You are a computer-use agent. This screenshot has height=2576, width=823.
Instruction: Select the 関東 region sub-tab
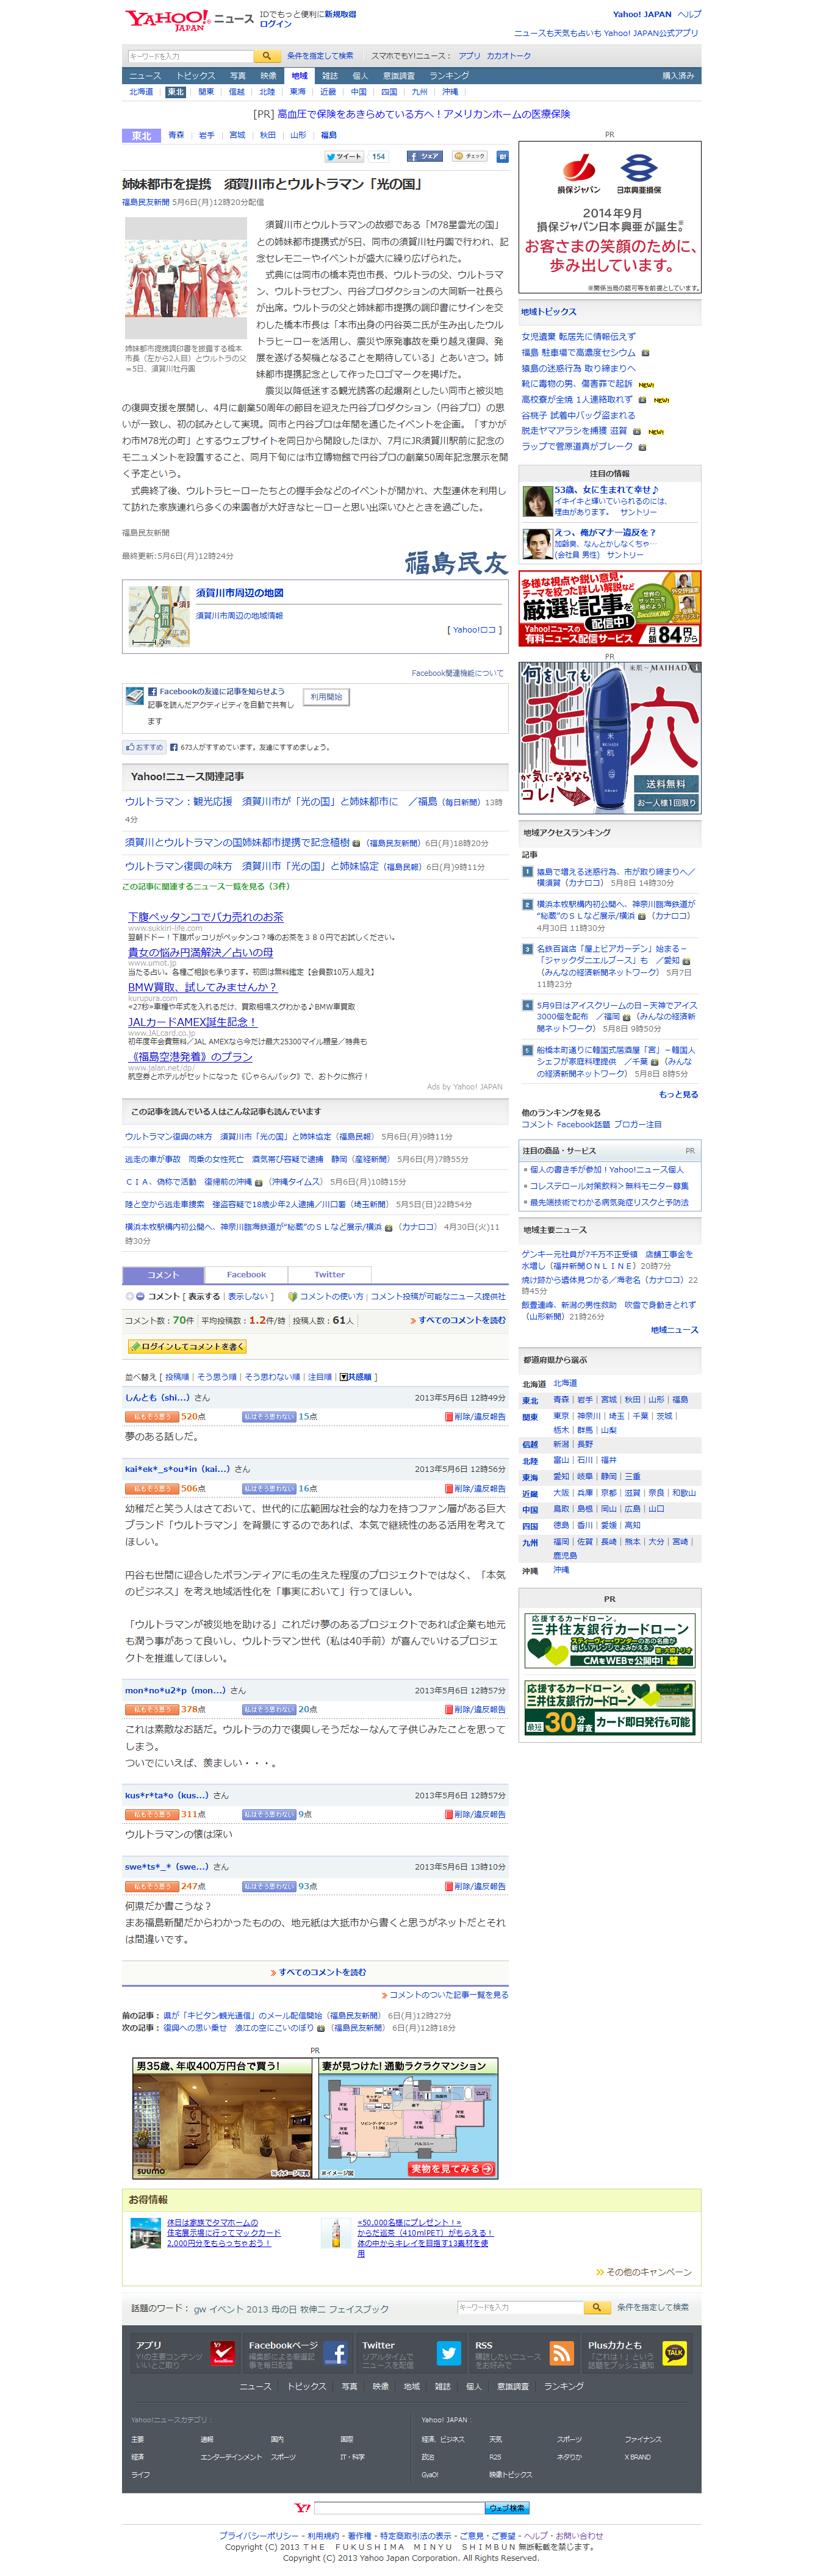[206, 92]
